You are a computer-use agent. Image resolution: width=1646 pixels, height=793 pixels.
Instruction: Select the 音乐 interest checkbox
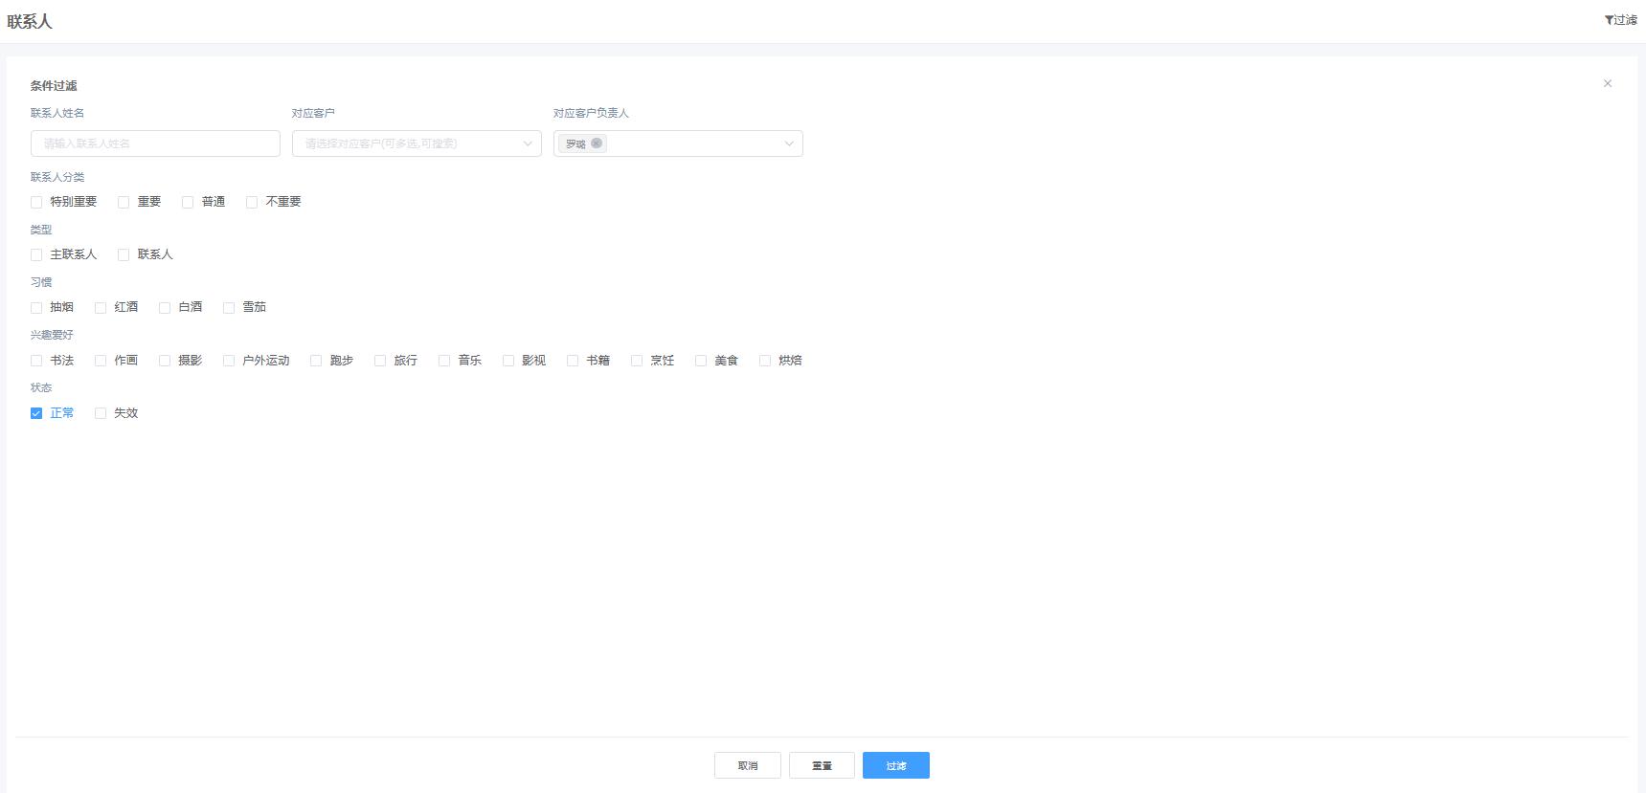point(444,361)
